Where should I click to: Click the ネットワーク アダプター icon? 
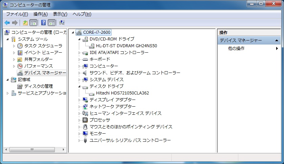pos(85,107)
